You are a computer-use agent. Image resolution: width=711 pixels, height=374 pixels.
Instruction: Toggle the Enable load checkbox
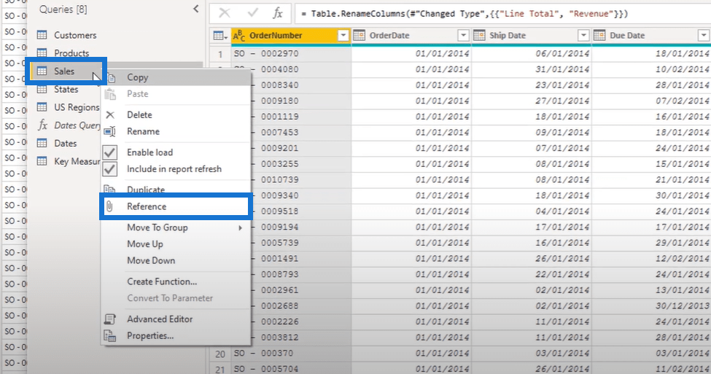coord(109,152)
